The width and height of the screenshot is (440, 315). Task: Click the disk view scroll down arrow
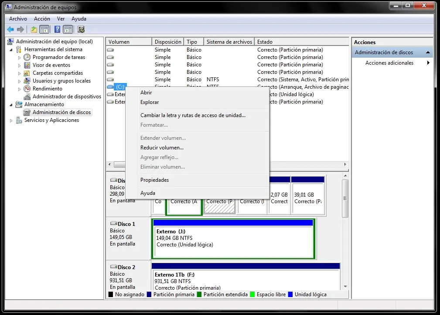tap(345, 287)
